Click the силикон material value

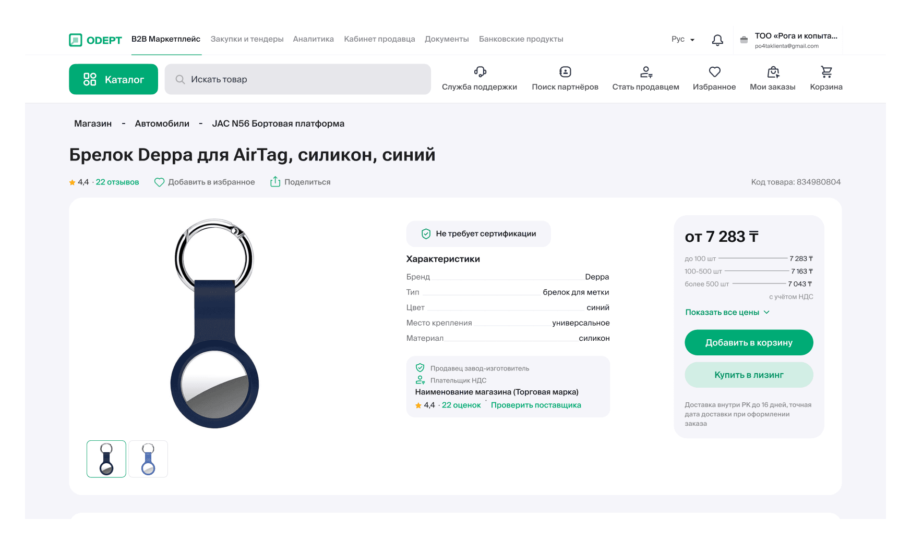click(594, 338)
